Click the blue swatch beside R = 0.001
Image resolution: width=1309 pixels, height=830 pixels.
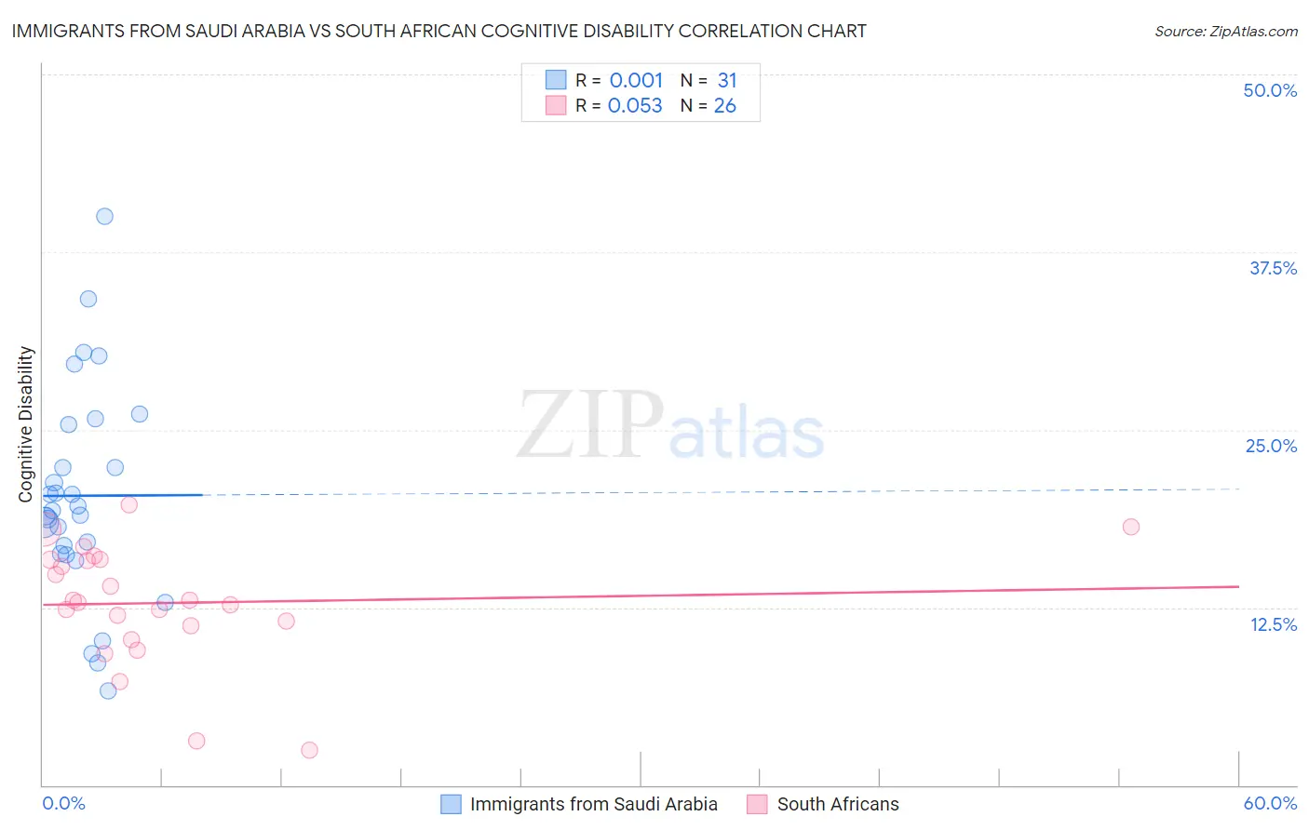(x=556, y=80)
